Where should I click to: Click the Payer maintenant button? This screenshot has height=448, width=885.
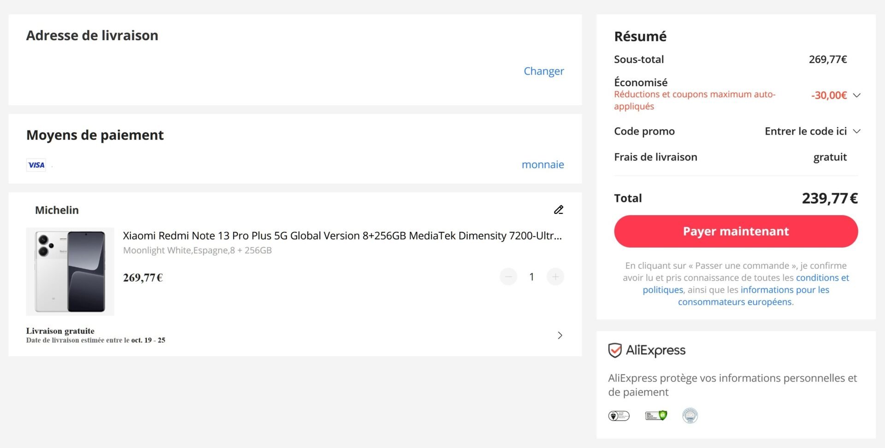tap(736, 231)
